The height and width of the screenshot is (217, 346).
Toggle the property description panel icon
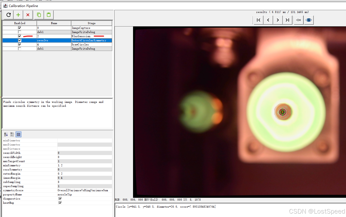click(18, 134)
